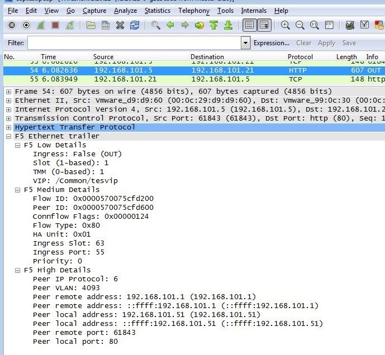Open the Edit menu
Viewport: 385px width, 355px height.
point(31,11)
